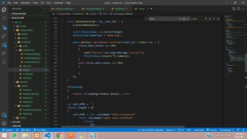Open MasterLayout.js in the explorer
Viewport: 247px width, 139px height.
tap(31, 94)
